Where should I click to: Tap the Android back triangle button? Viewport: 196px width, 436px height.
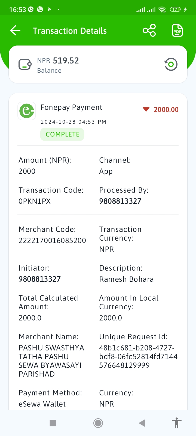(142, 423)
